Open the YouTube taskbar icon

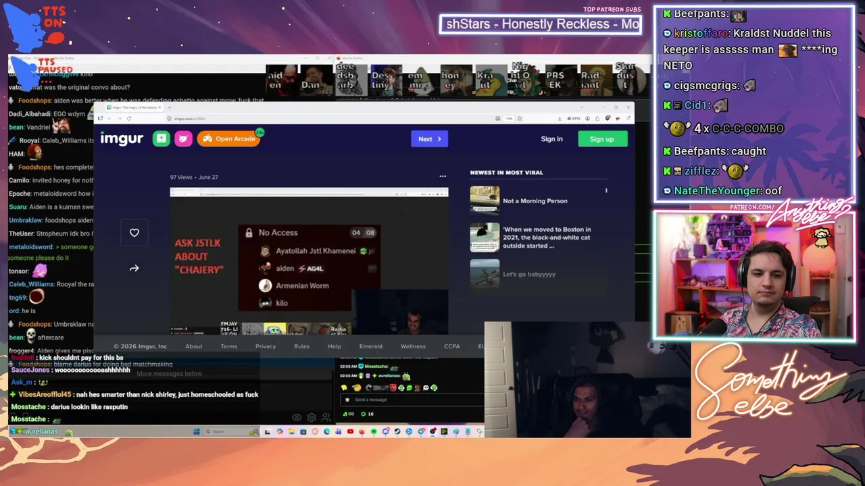click(x=350, y=431)
